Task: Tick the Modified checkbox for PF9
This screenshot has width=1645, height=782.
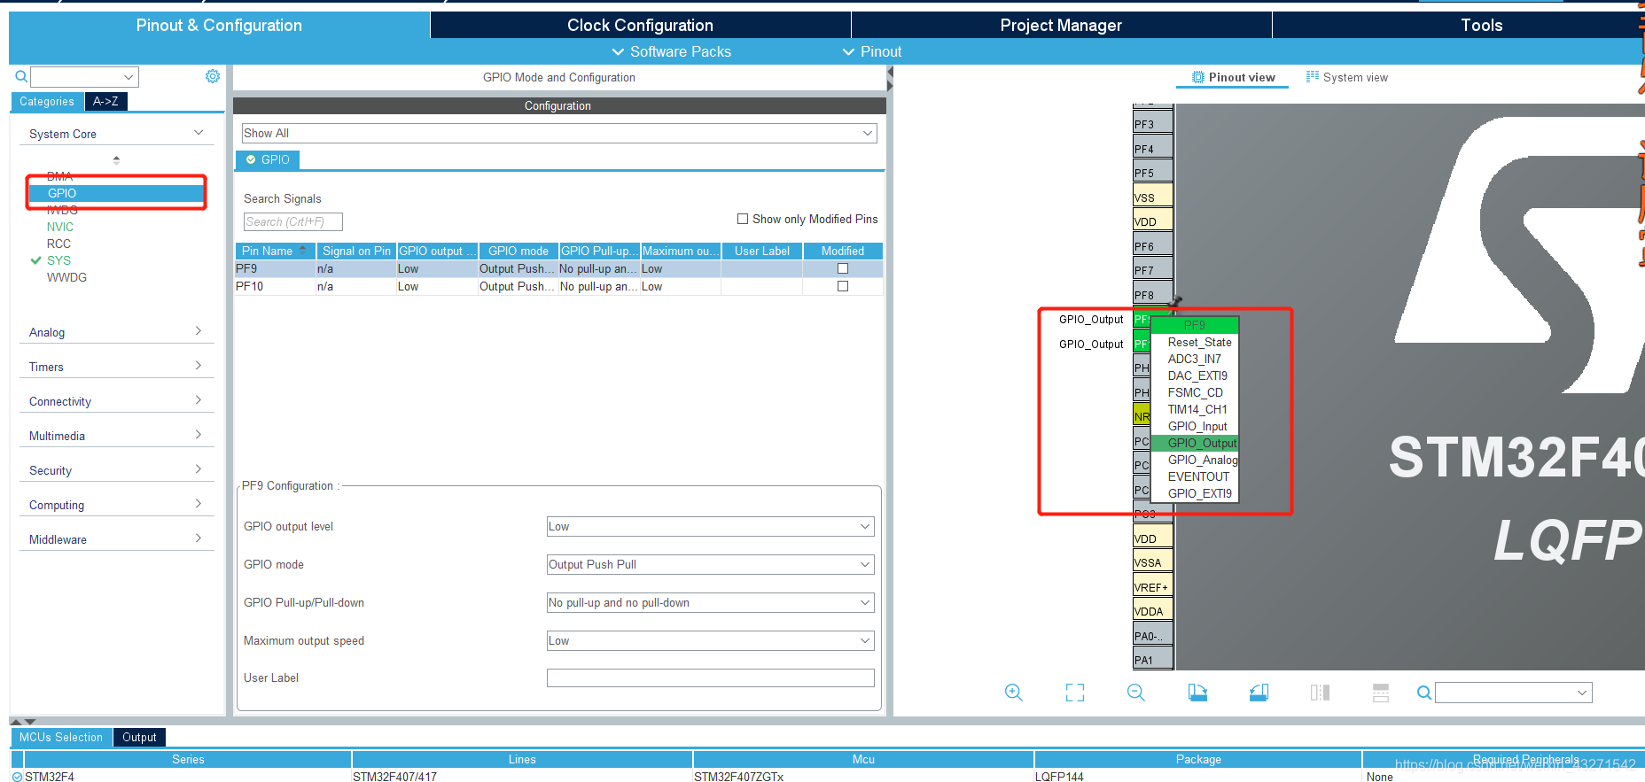Action: [x=843, y=268]
